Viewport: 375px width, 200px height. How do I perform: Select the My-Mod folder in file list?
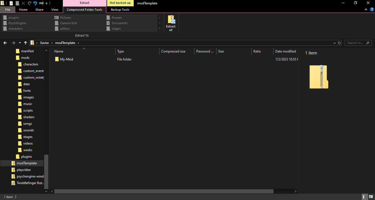click(x=66, y=59)
